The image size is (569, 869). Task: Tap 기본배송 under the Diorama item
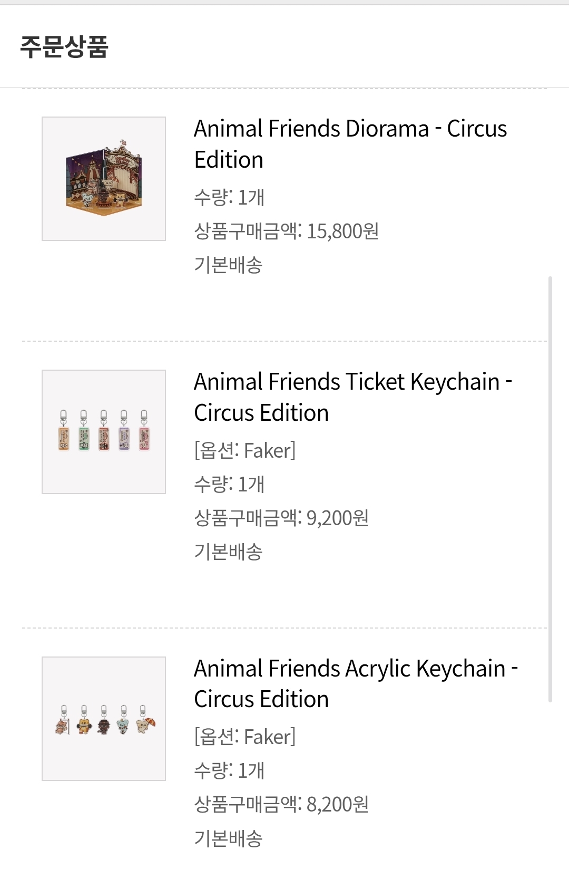228,265
